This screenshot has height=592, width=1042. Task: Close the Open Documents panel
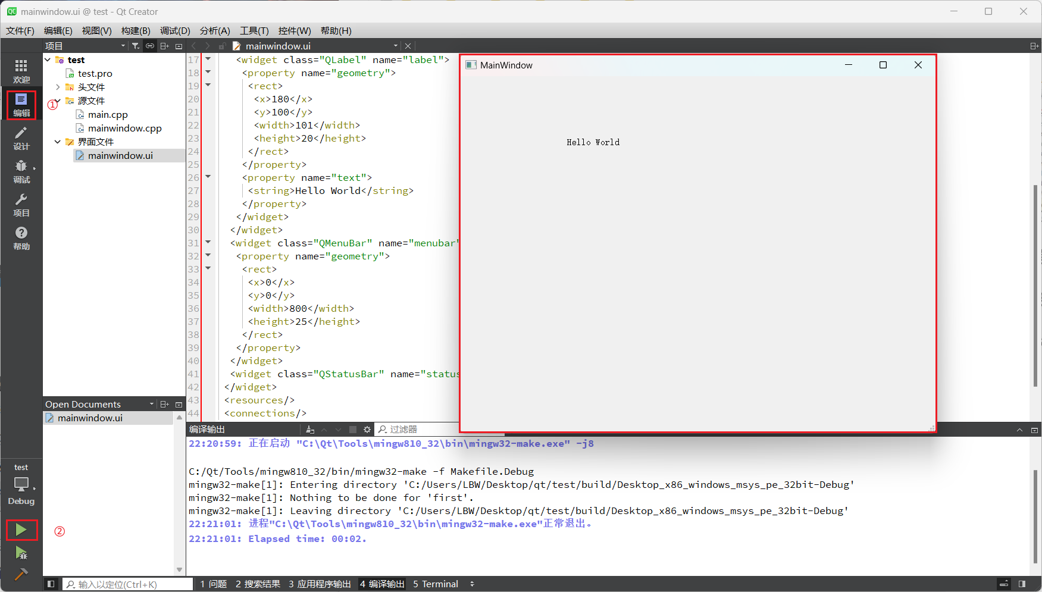(179, 404)
